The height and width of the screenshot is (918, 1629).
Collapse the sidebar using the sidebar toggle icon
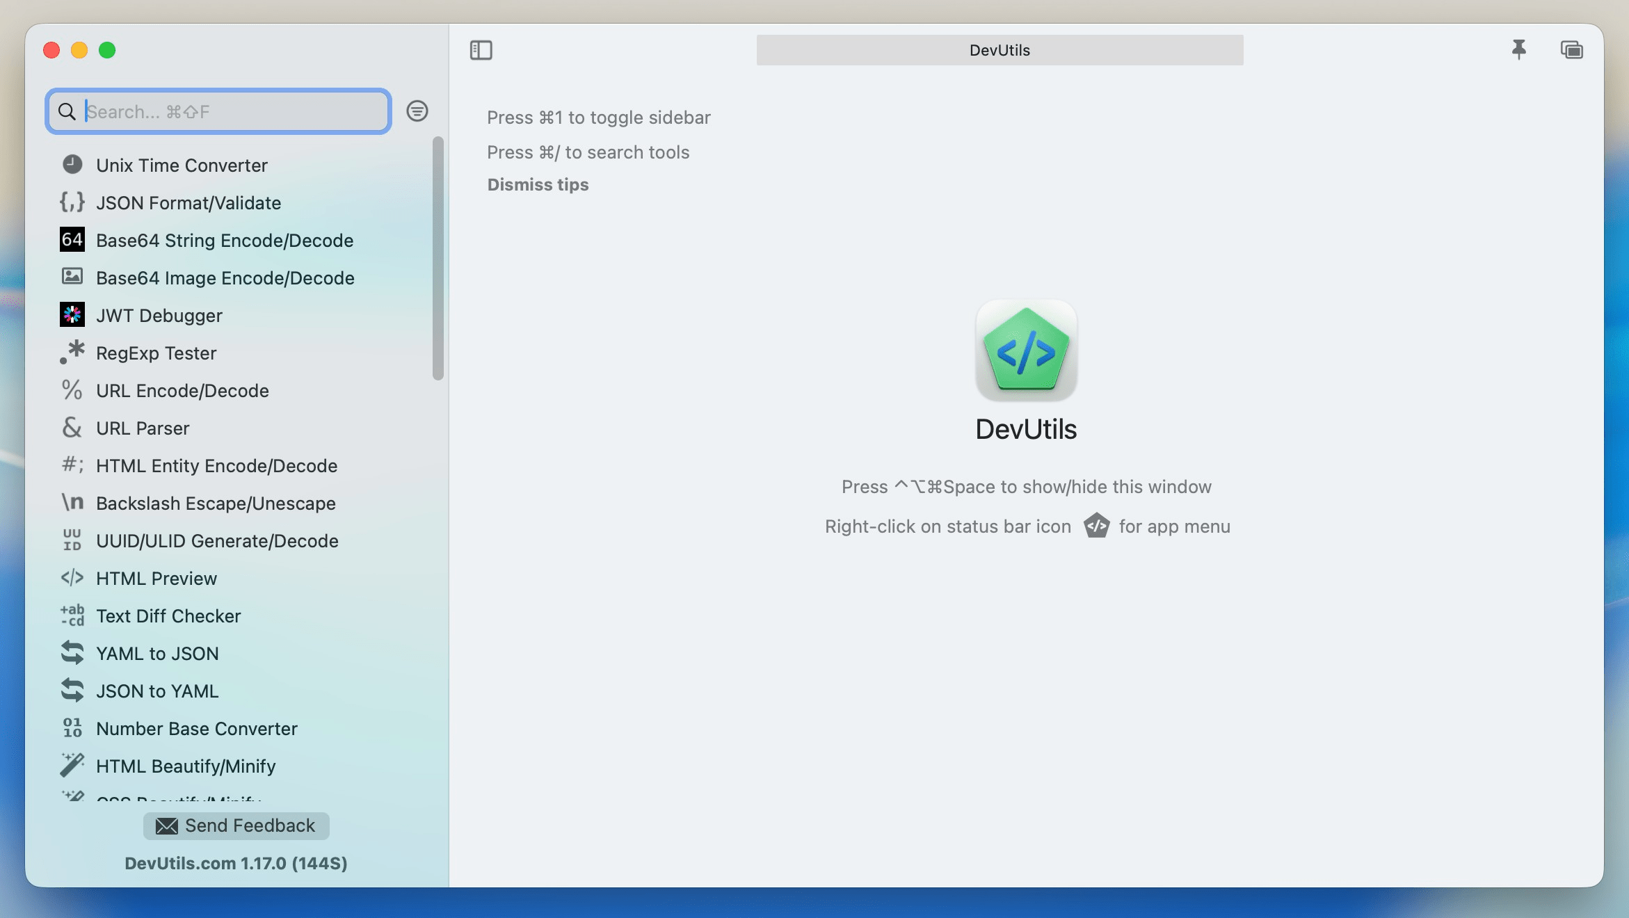(x=481, y=49)
